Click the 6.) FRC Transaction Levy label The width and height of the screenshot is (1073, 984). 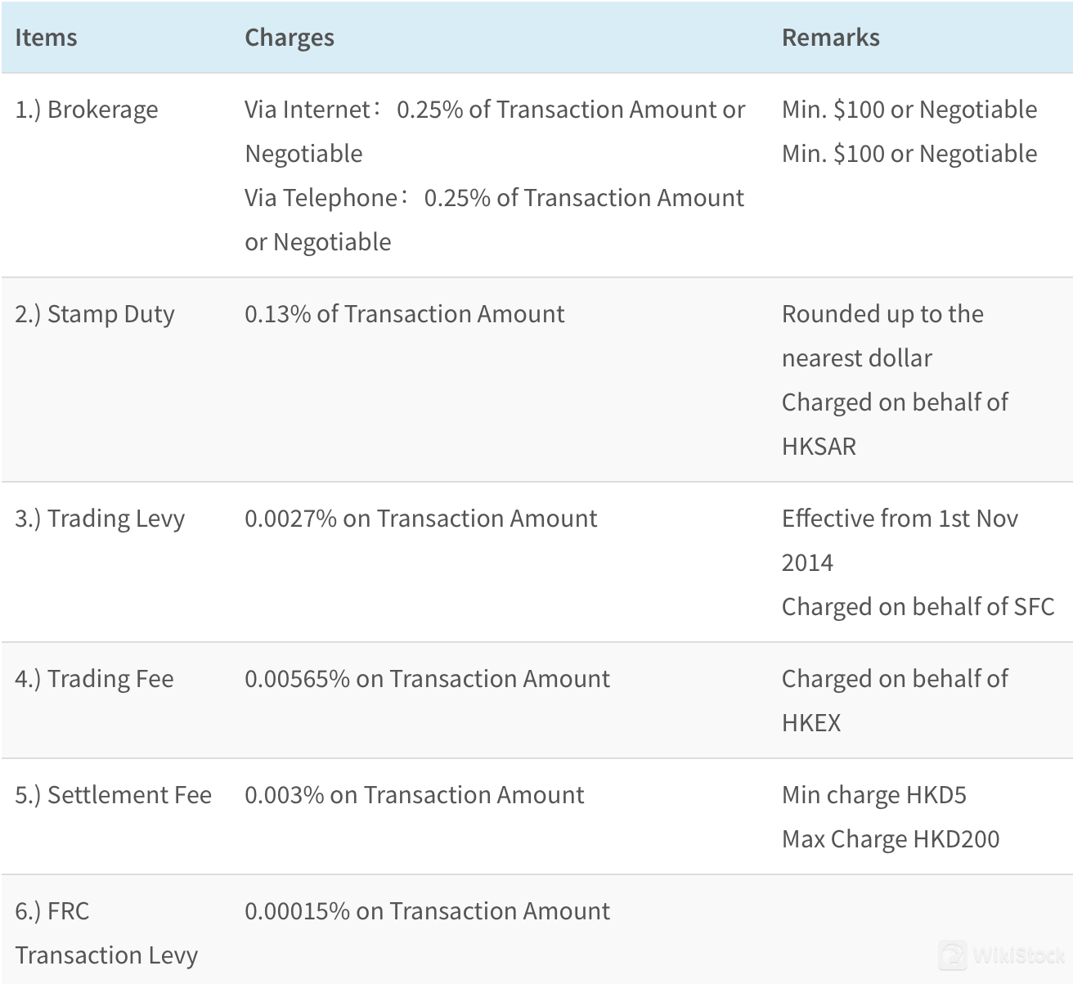point(106,933)
